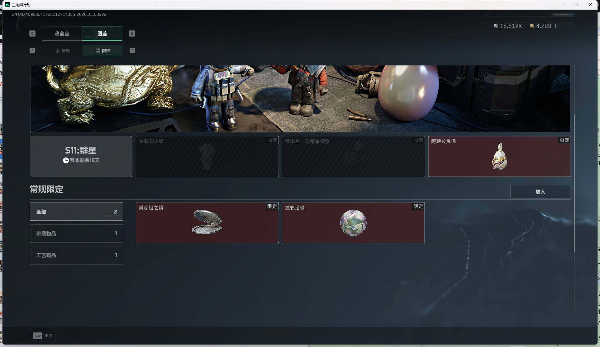The height and width of the screenshot is (347, 600).
Task: Select the 图鉴 tab
Action: (102, 33)
